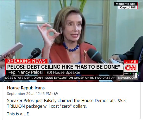Viewport: 143px width, 120px height.
Task: Click the Moments Ago label
Action: coord(126,4)
